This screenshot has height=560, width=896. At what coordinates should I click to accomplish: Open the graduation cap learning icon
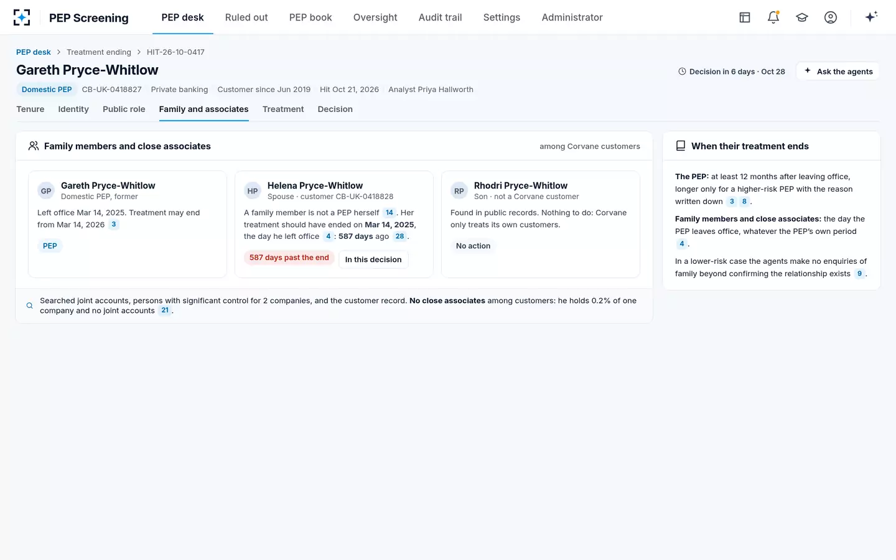click(x=802, y=17)
